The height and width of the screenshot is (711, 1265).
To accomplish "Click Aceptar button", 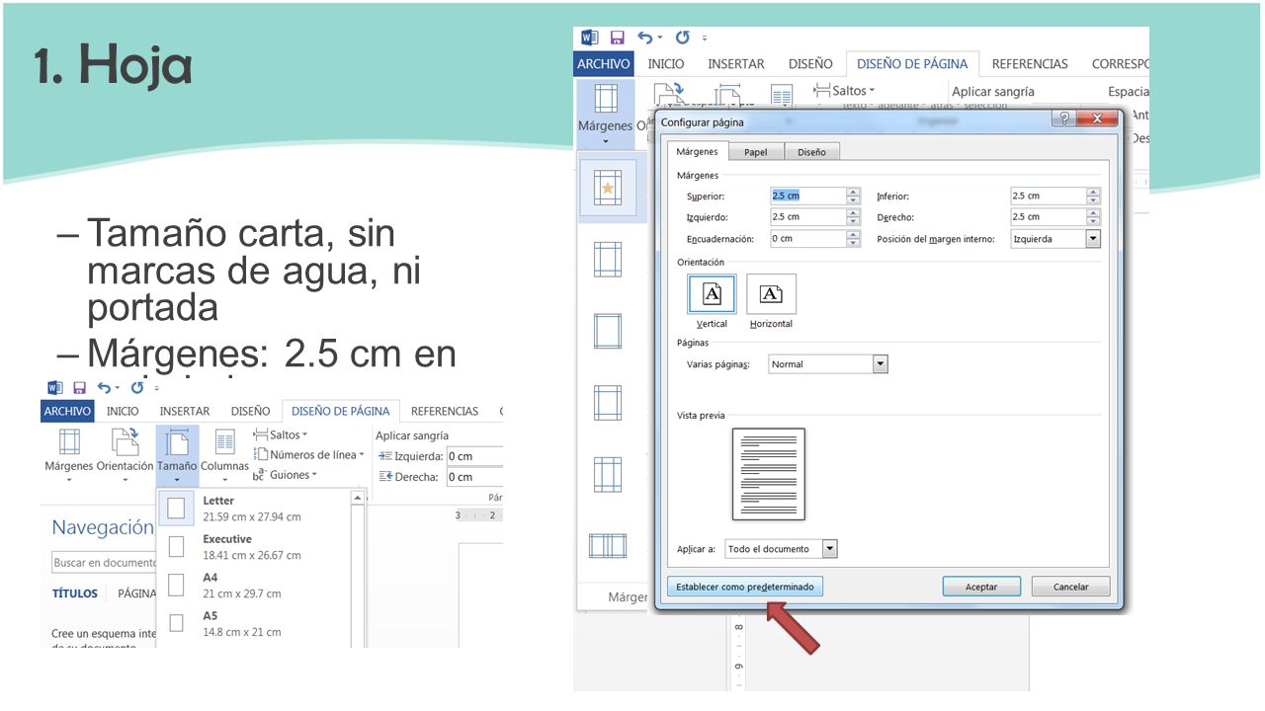I will pyautogui.click(x=981, y=587).
